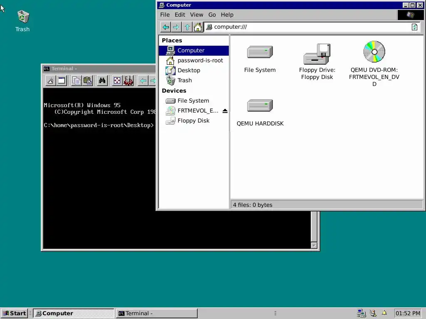This screenshot has height=319, width=426.
Task: Select FRTMEVOL_E... disc under Devices
Action: coord(191,110)
